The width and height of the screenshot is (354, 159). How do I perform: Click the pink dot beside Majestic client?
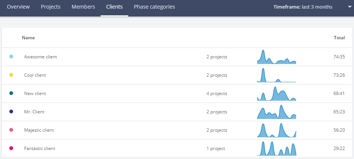11,130
